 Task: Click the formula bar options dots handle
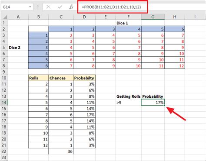[x=38, y=7]
